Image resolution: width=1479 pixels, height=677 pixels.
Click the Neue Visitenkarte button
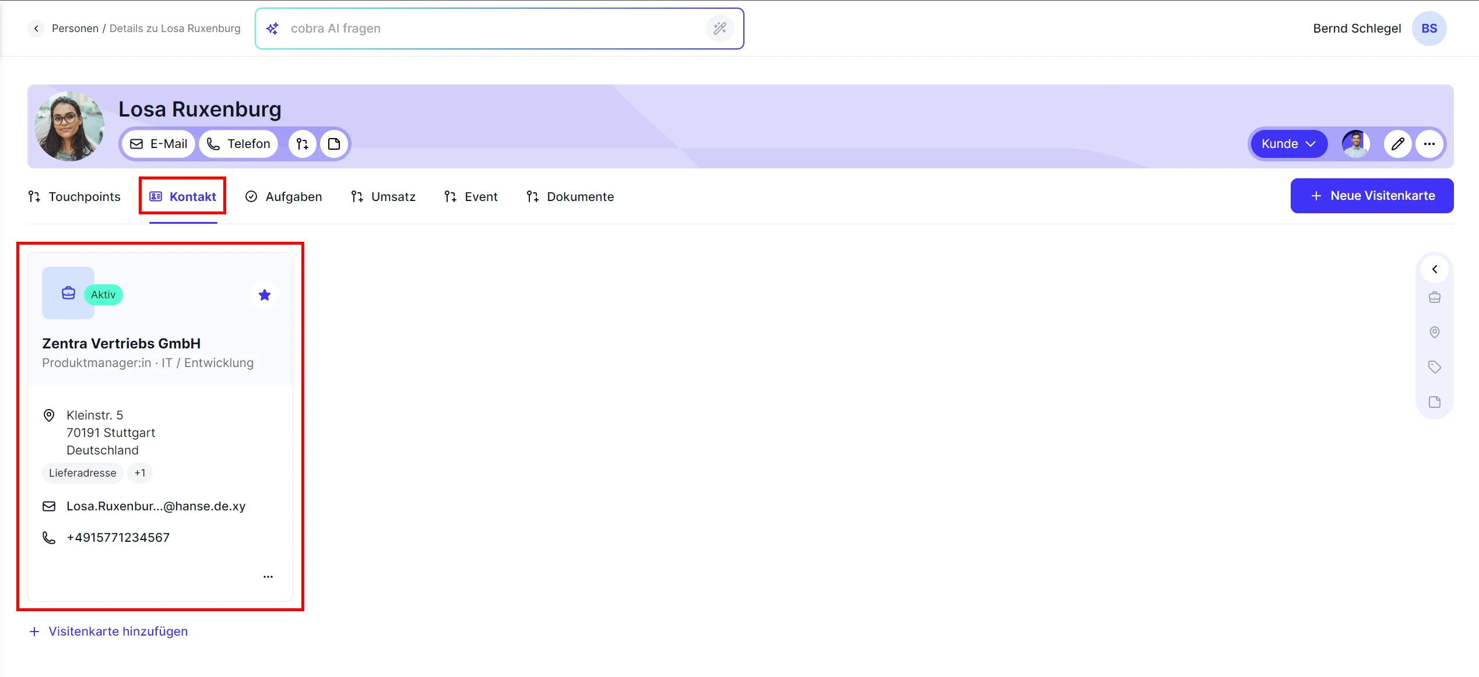pos(1372,196)
